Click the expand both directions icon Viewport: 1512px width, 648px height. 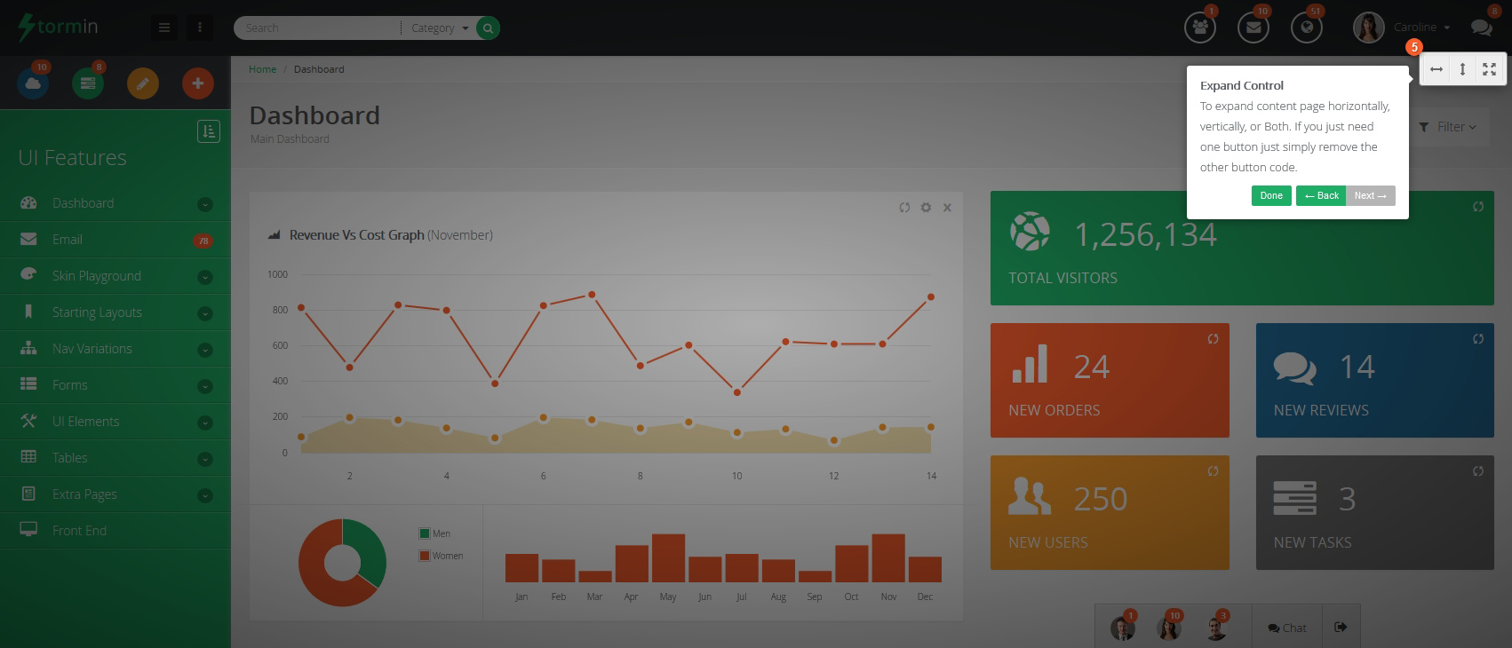1489,69
